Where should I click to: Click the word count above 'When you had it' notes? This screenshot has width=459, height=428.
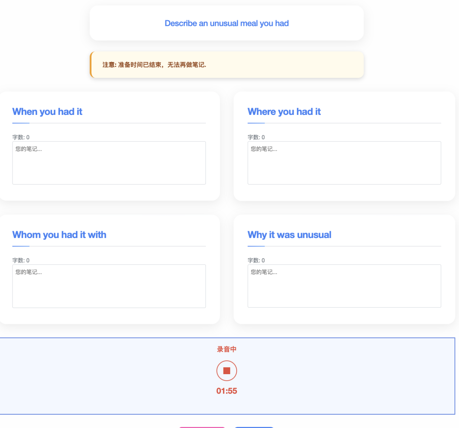[x=21, y=137]
